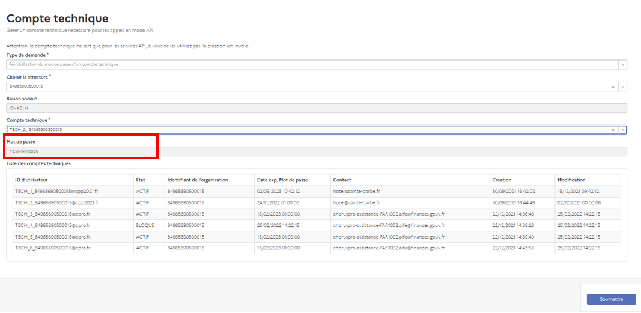
Task: Clear the Compte technique selection x icon
Action: pyautogui.click(x=613, y=130)
